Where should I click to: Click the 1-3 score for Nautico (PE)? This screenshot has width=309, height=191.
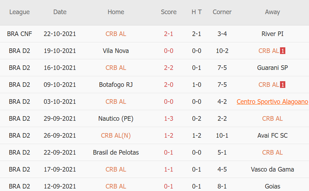169,119
